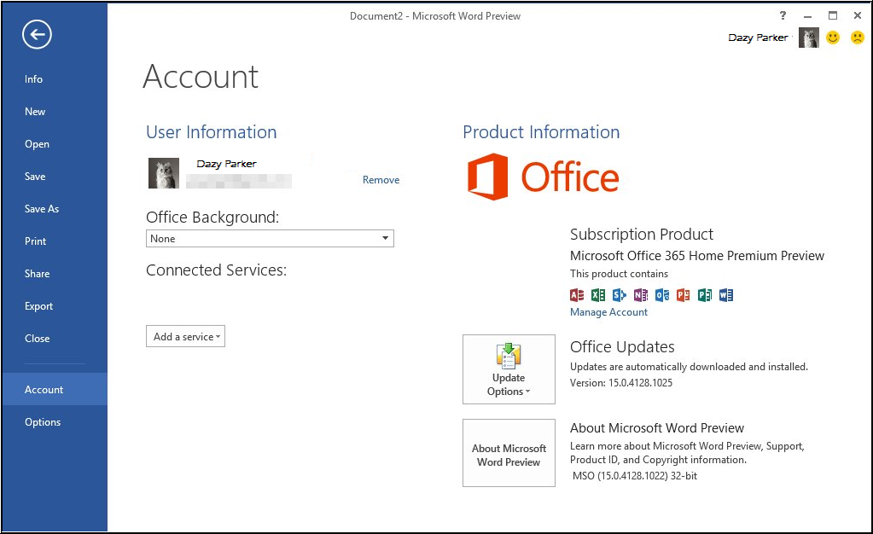The height and width of the screenshot is (534, 873).
Task: Click the updates automatically downloaded and installed text
Action: [x=689, y=367]
